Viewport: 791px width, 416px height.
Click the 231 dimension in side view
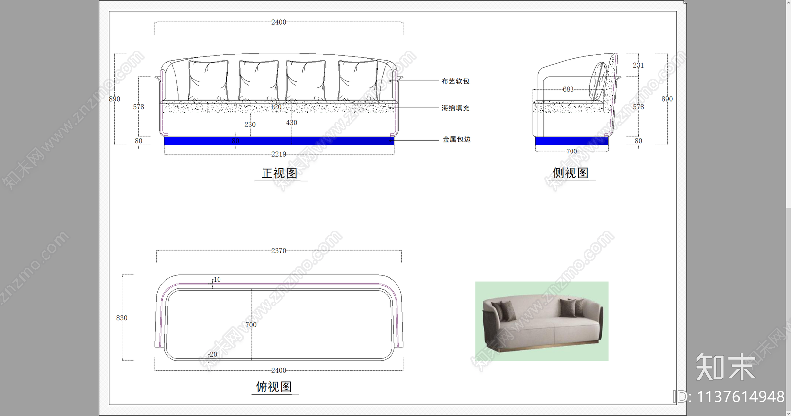(x=638, y=65)
